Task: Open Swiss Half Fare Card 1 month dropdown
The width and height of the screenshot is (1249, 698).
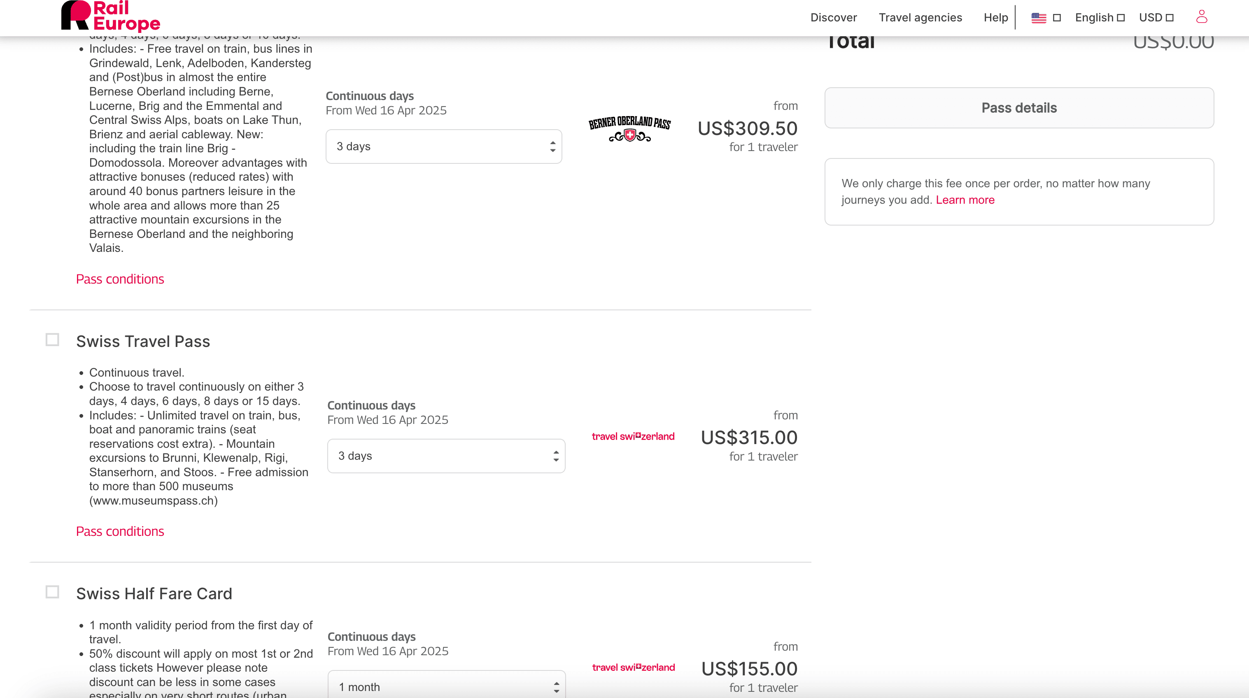Action: click(x=446, y=686)
